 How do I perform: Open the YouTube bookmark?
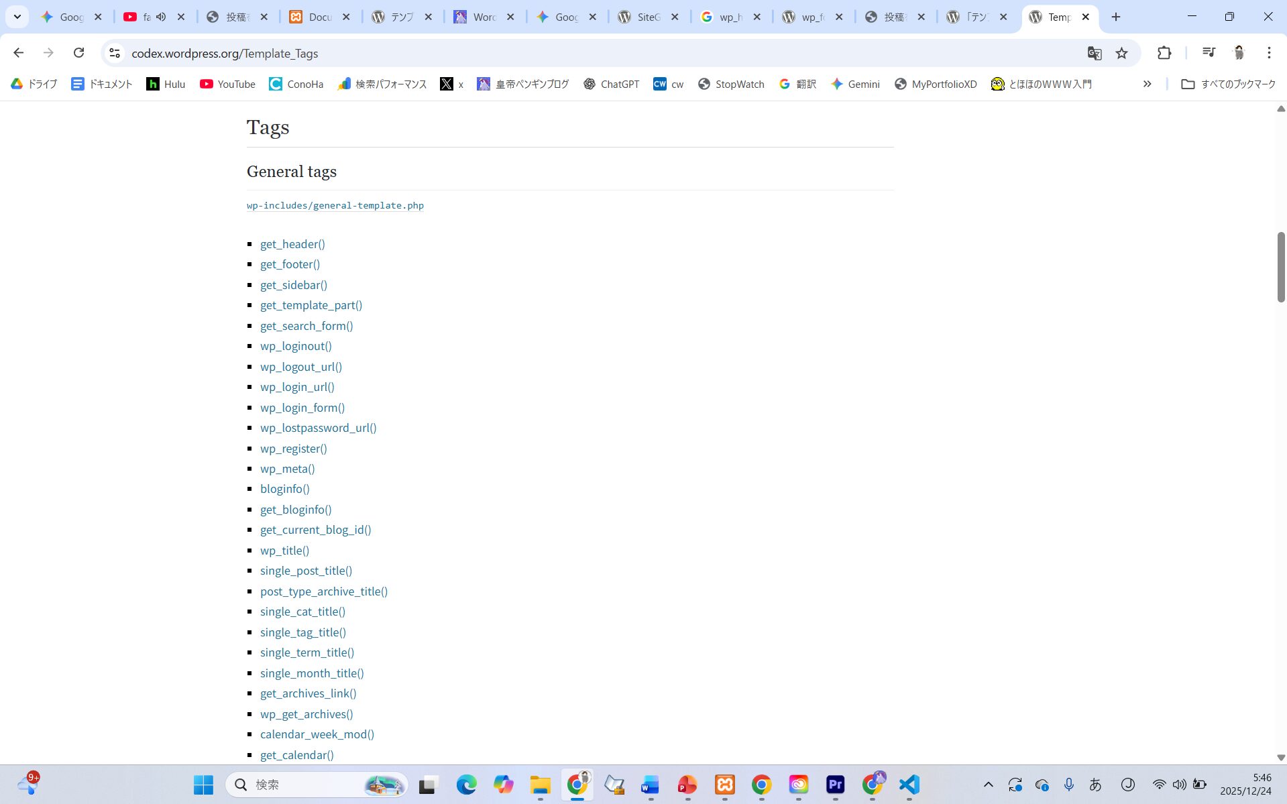point(227,84)
